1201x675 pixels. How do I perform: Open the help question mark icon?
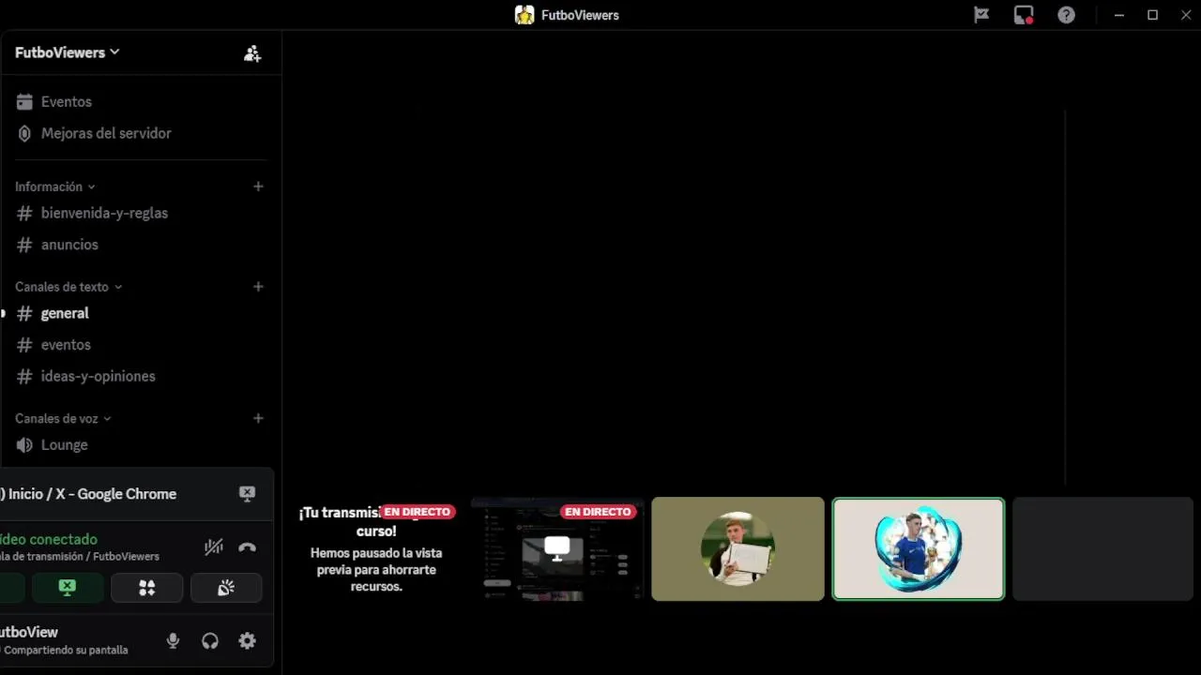(1067, 15)
